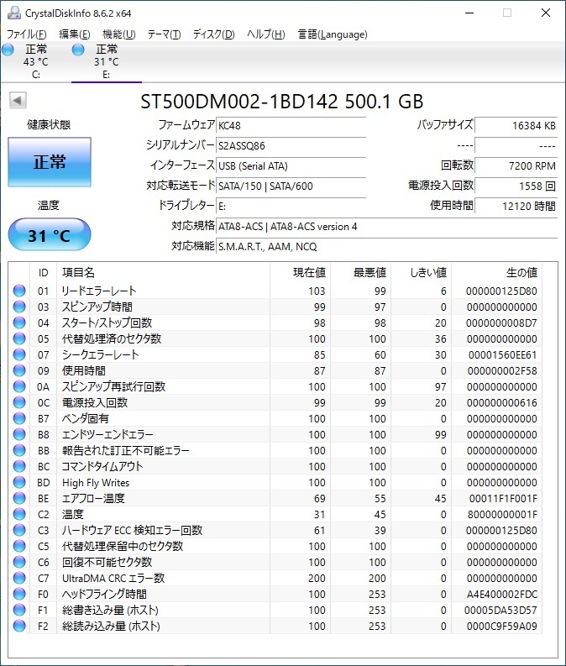Click the interface field USB (Serial ATA)
Screen dimensions: 566x666
click(x=291, y=166)
